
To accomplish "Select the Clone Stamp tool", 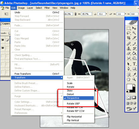I will (x=129, y=48).
